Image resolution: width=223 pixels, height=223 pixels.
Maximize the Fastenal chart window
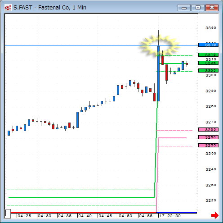point(198,8)
